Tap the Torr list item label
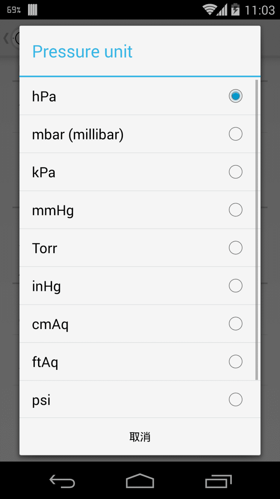Screen dimensions: 280x499 pyautogui.click(x=45, y=249)
